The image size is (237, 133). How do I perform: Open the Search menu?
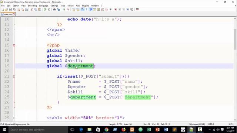tap(16, 6)
